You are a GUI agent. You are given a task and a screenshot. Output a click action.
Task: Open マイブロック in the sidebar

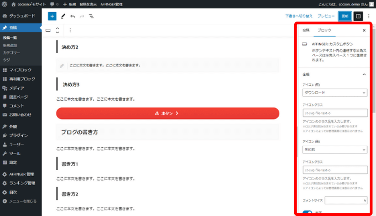(21, 70)
